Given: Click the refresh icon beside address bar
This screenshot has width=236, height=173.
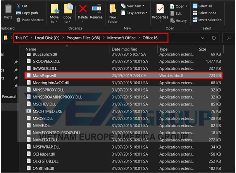Looking at the screenshot, I should pyautogui.click(x=214, y=38).
